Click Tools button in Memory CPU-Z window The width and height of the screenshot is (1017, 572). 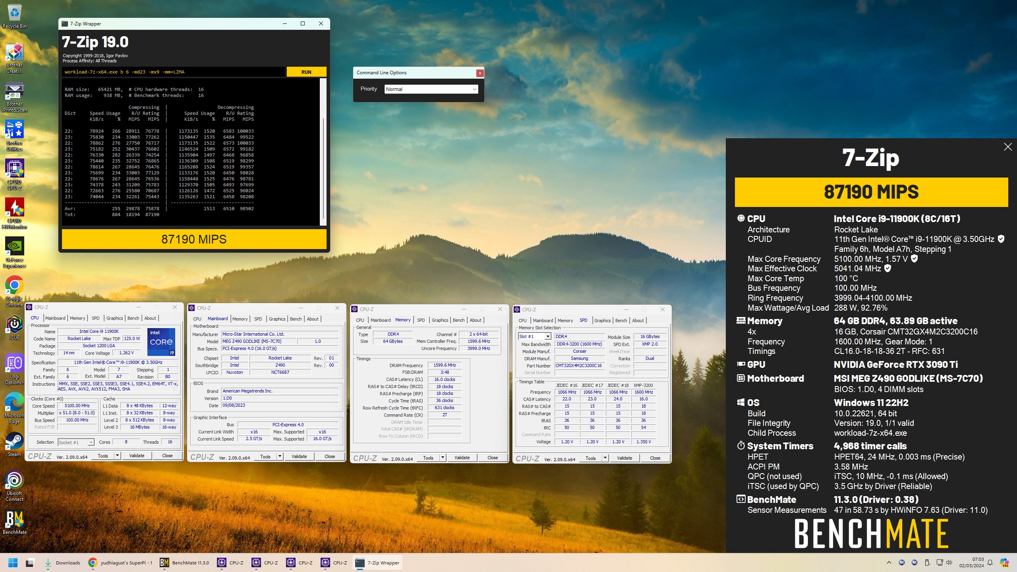[428, 458]
